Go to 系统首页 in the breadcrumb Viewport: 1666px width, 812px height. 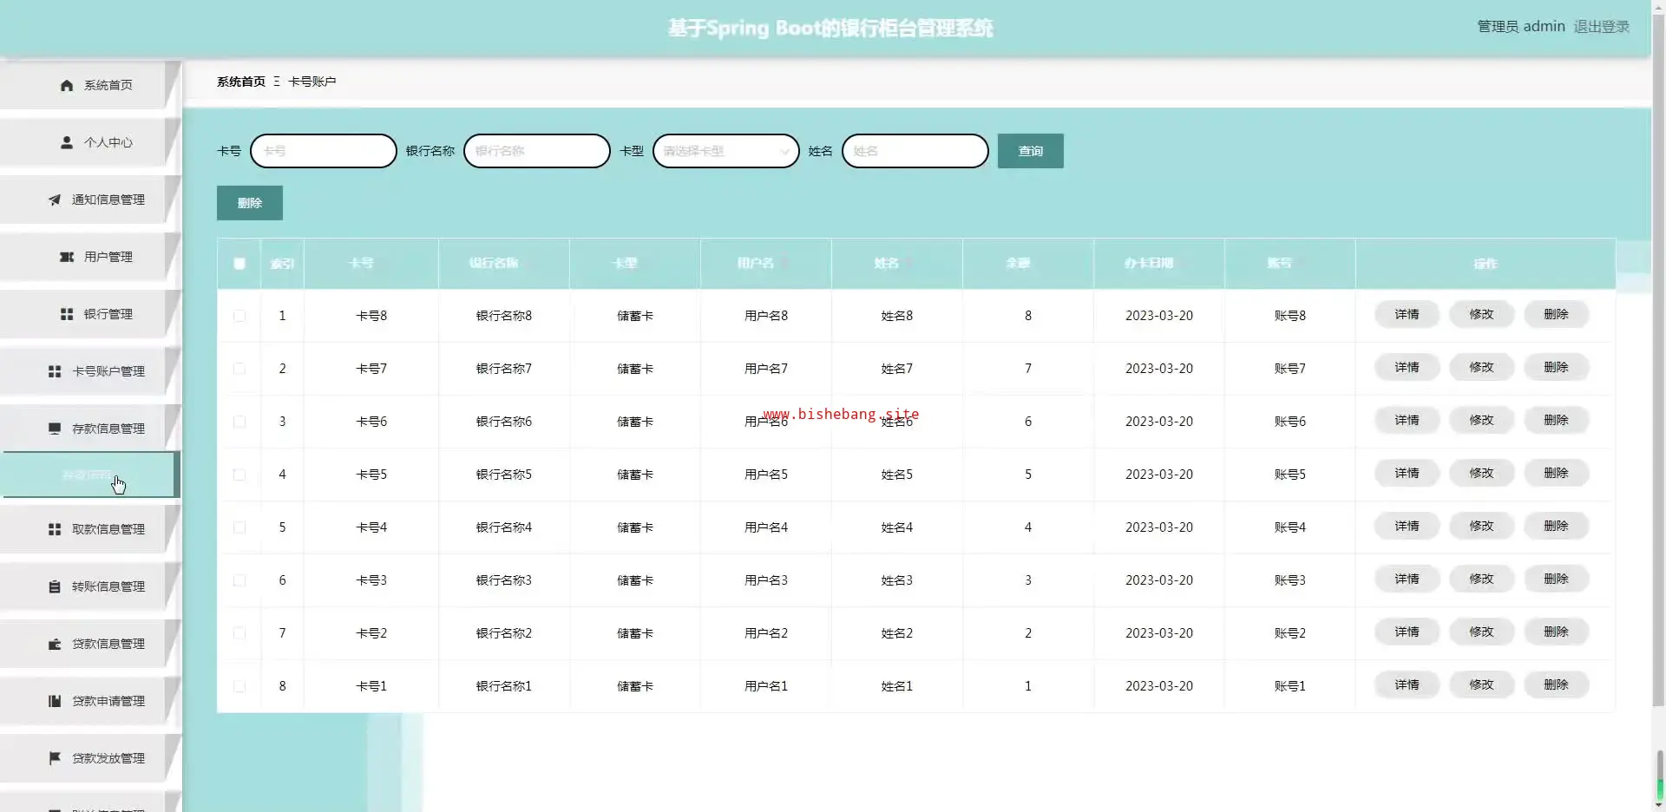[241, 82]
